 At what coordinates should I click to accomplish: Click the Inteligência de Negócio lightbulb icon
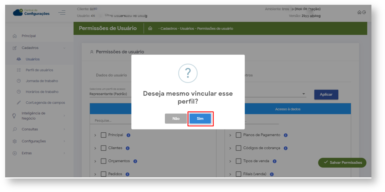(14, 116)
